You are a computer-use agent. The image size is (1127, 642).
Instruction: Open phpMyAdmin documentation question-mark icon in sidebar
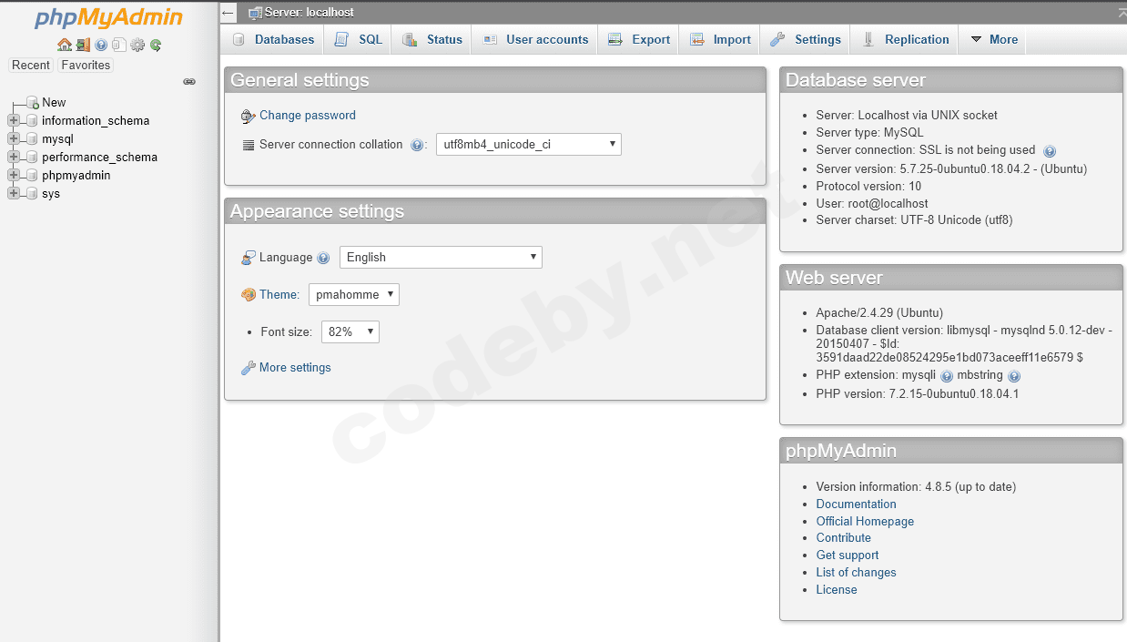101,45
